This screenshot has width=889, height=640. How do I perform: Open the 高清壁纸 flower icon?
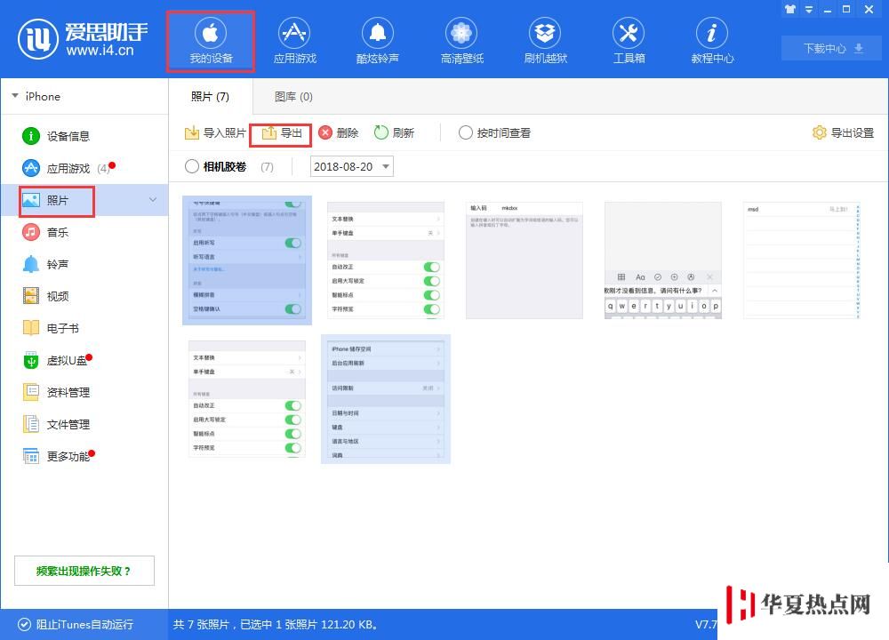(x=461, y=42)
